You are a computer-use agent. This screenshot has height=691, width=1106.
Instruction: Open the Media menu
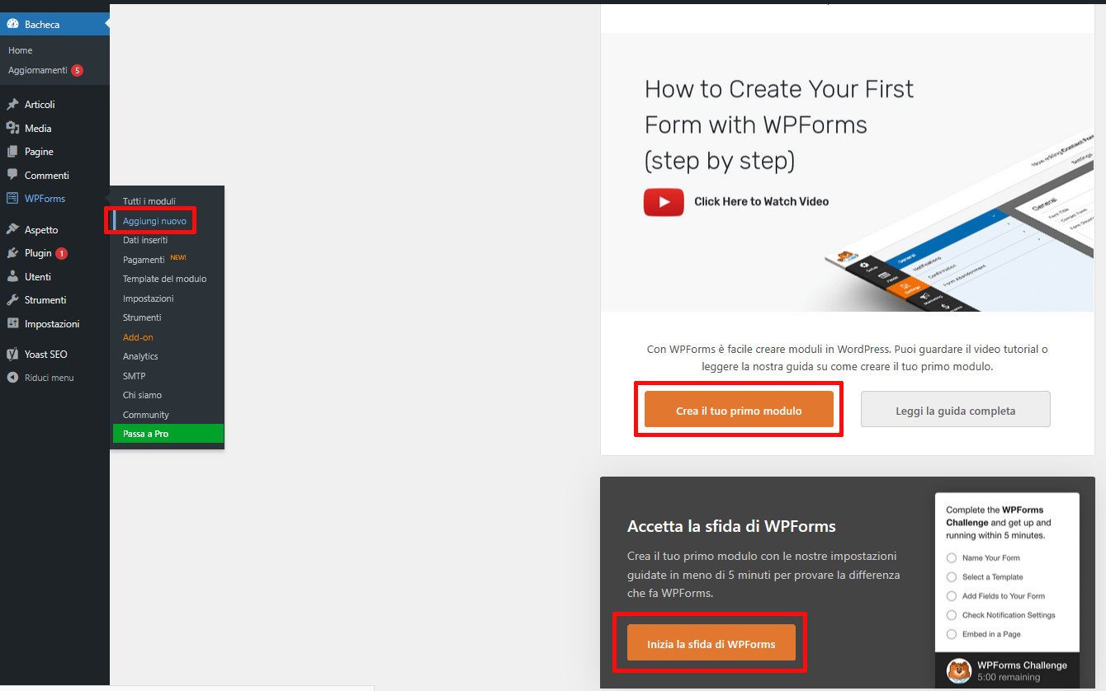[x=38, y=128]
